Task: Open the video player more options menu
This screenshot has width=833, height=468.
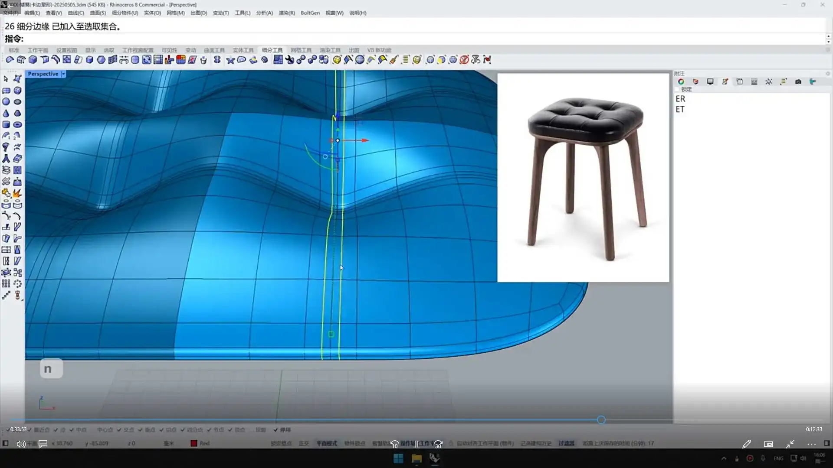Action: coord(811,444)
